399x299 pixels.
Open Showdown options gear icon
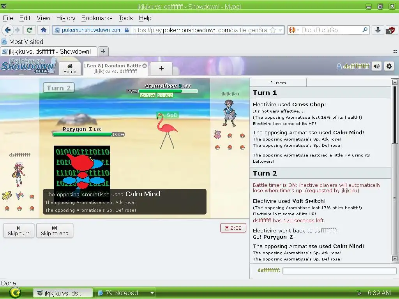tap(389, 66)
